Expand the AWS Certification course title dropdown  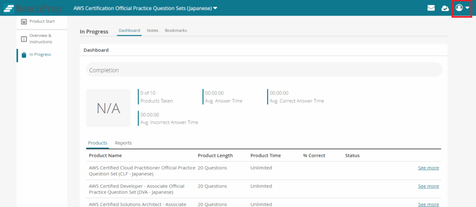pyautogui.click(x=215, y=8)
